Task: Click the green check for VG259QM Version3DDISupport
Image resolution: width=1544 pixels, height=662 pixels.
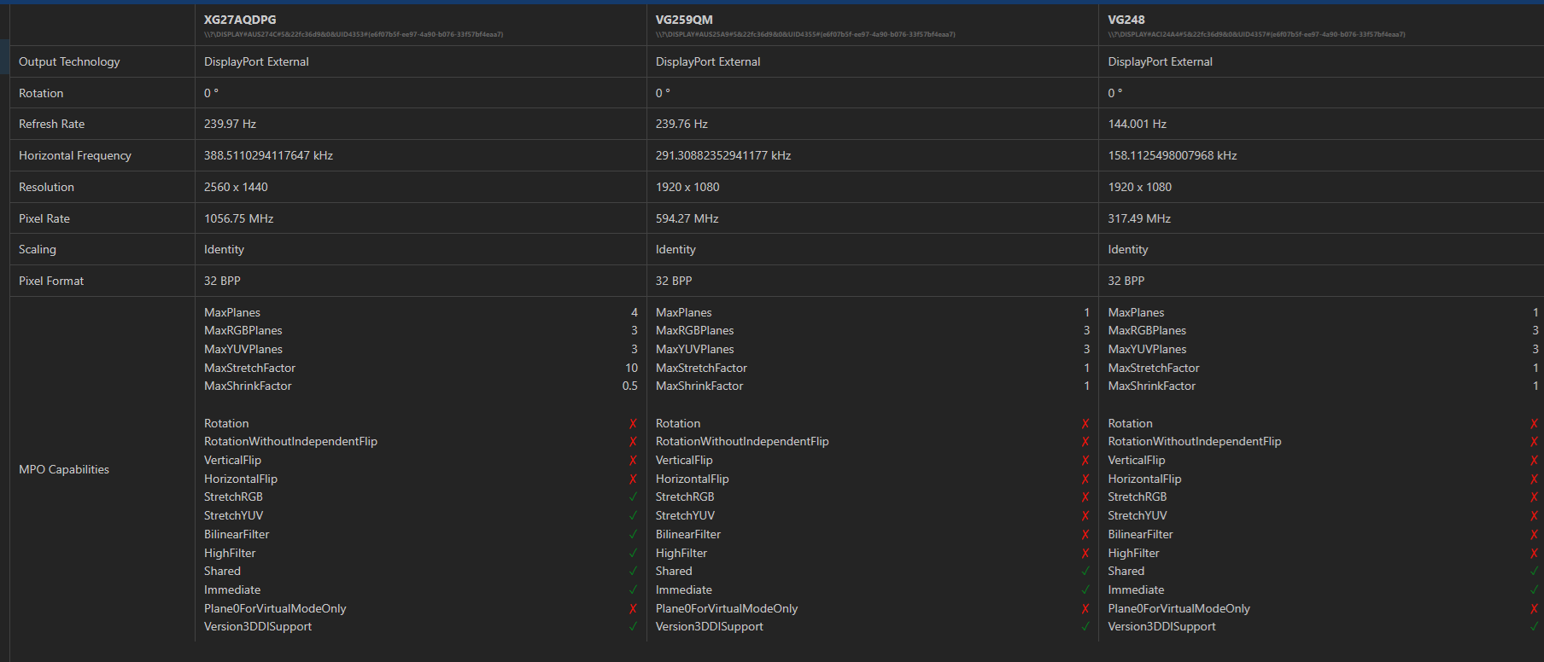Action: 1085,627
